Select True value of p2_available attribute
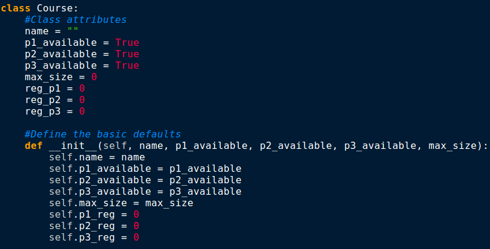The image size is (490, 249). [x=127, y=54]
